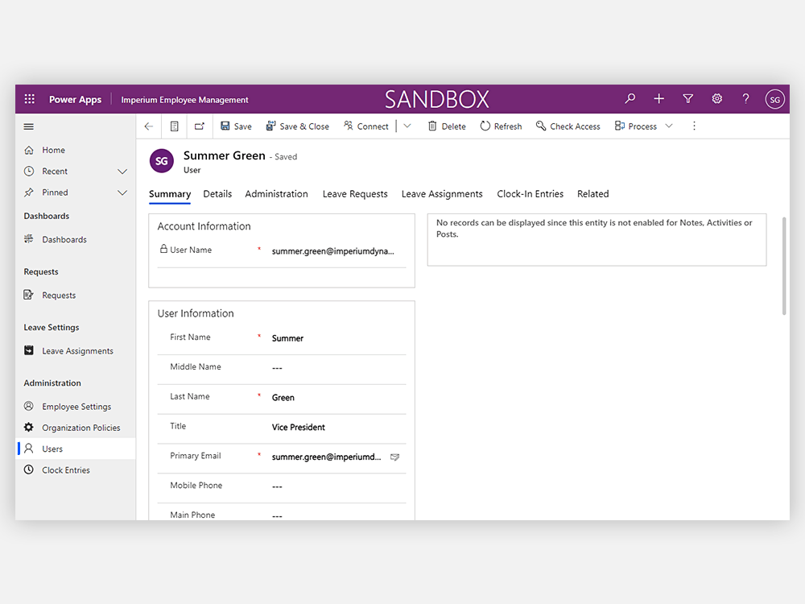
Task: Open Leave Assignments in the sidebar
Action: 76,351
